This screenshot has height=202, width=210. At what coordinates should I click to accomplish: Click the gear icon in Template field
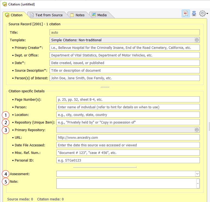tap(197, 40)
